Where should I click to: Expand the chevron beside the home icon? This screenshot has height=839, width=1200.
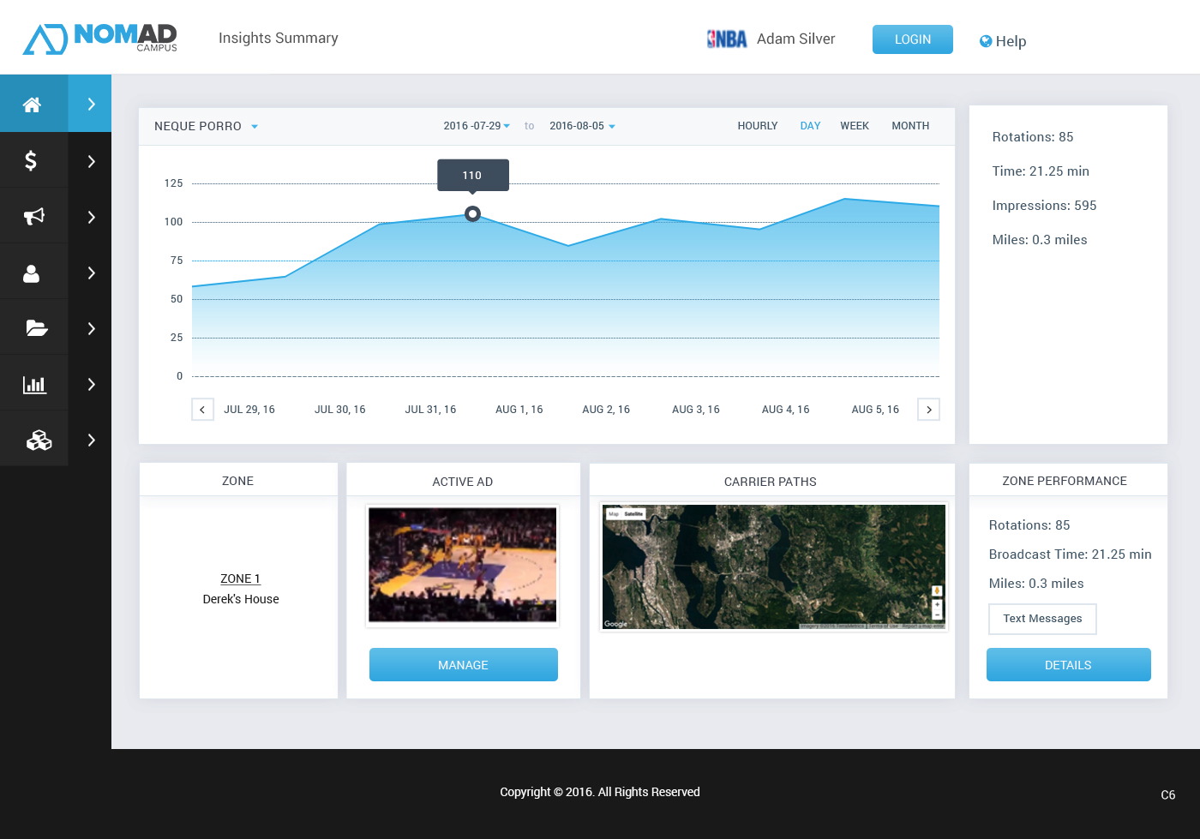[90, 104]
